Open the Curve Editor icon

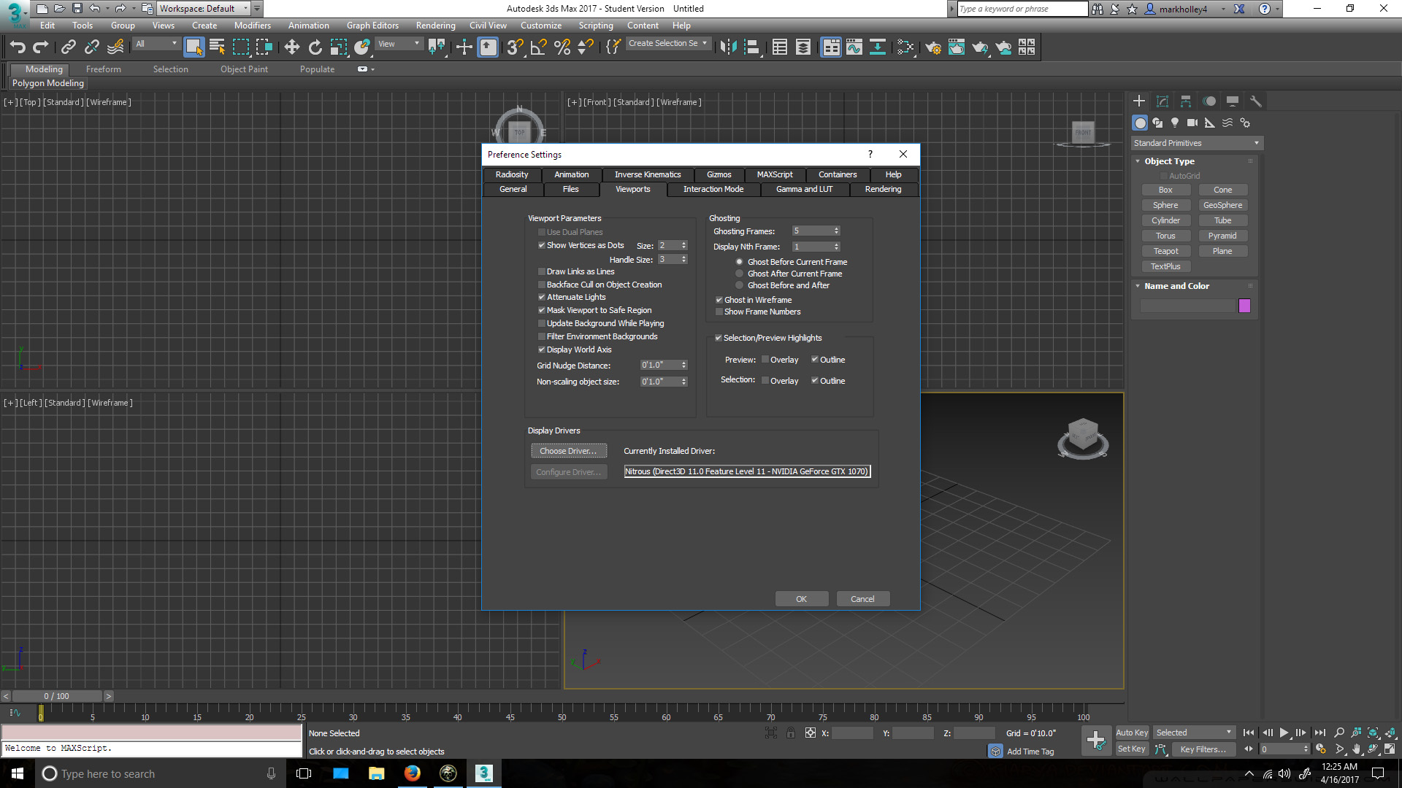coord(854,47)
